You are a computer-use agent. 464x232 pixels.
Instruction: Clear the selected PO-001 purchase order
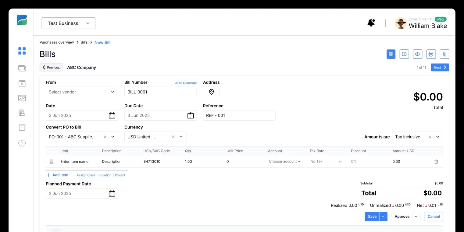click(105, 137)
